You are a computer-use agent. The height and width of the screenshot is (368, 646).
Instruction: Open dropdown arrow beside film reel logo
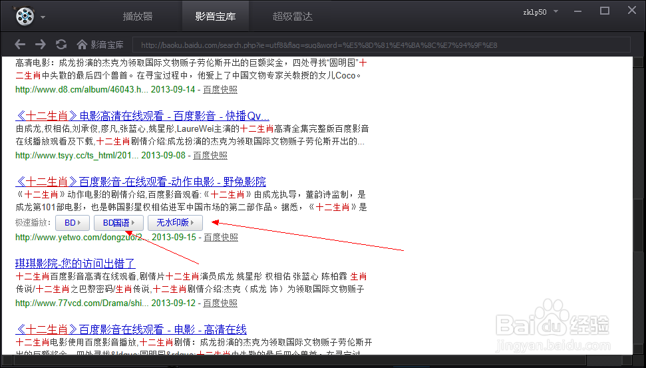tap(43, 17)
